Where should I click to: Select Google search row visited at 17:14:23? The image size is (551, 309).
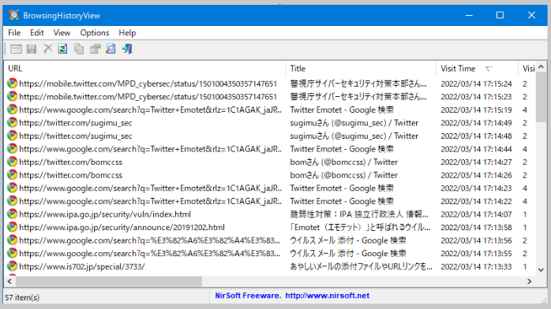[x=271, y=188]
